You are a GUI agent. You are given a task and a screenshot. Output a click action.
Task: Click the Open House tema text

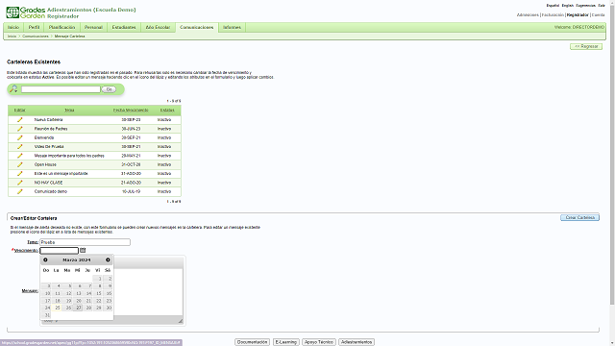tap(45, 164)
